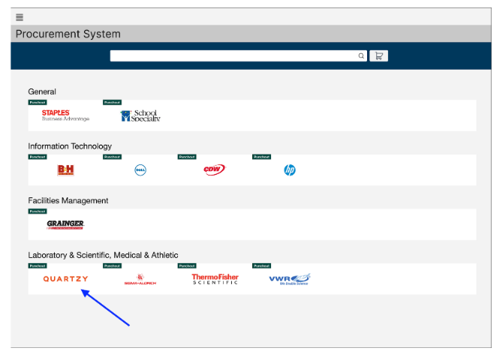Open the School Specialty supplier

coord(140,115)
